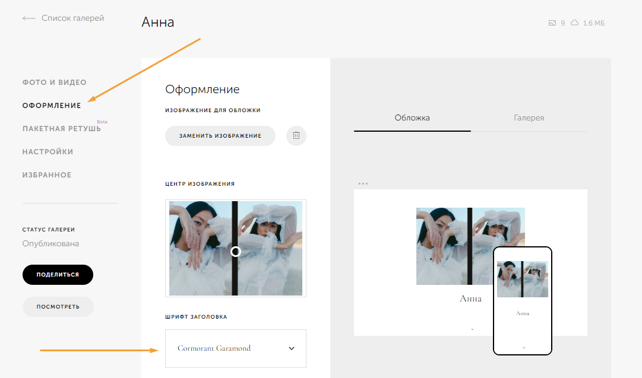
Task: Click the cloud storage size icon
Action: [574, 23]
